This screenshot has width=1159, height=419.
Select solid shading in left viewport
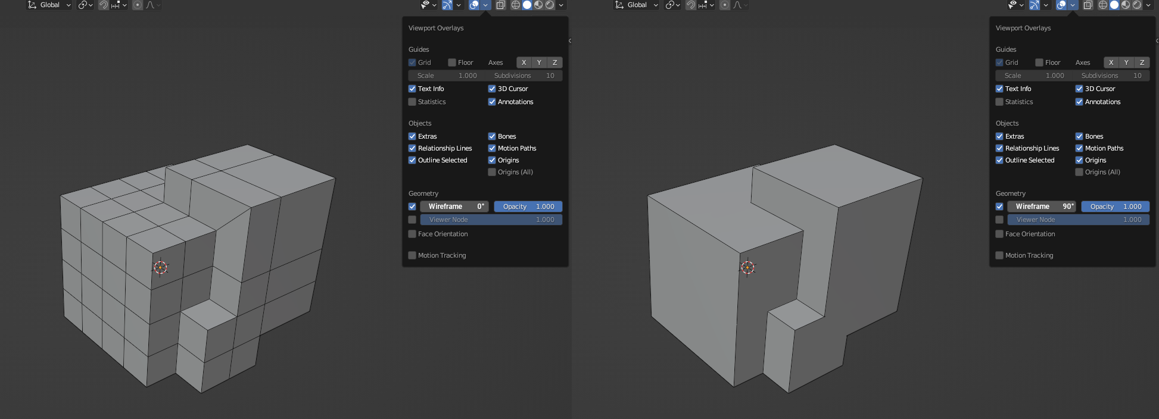527,5
